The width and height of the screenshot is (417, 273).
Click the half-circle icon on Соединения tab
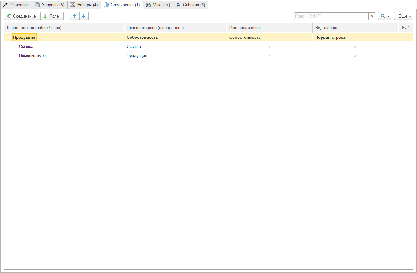pyautogui.click(x=106, y=5)
